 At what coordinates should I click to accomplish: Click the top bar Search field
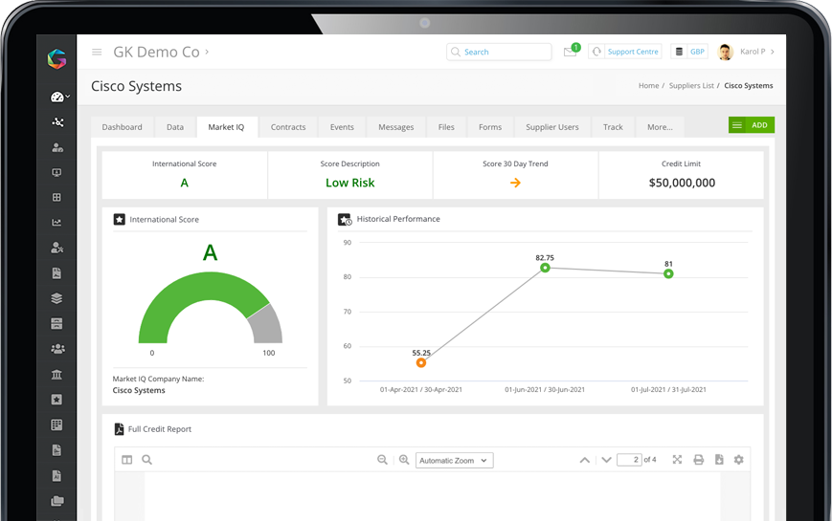pyautogui.click(x=500, y=52)
